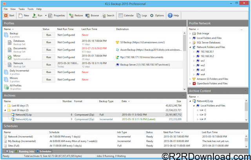Run the Network backup set
The image size is (251, 160).
coord(49,65)
